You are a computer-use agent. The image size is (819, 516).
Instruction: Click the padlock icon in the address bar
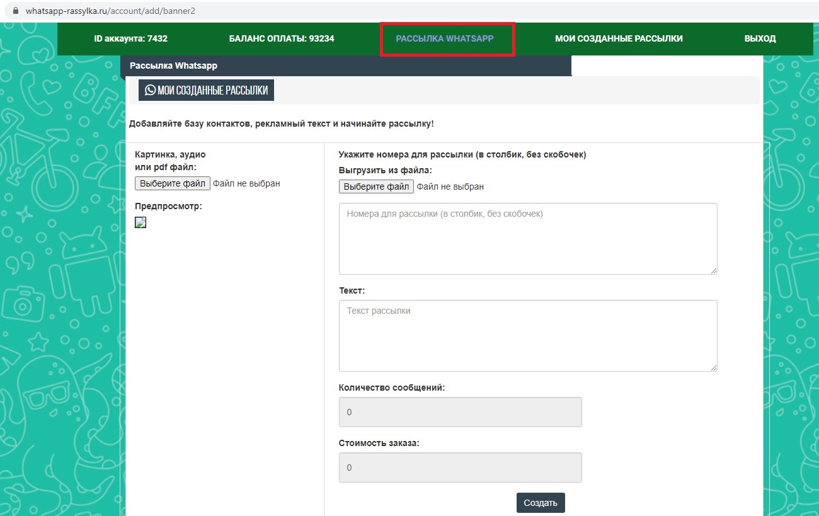coord(16,11)
